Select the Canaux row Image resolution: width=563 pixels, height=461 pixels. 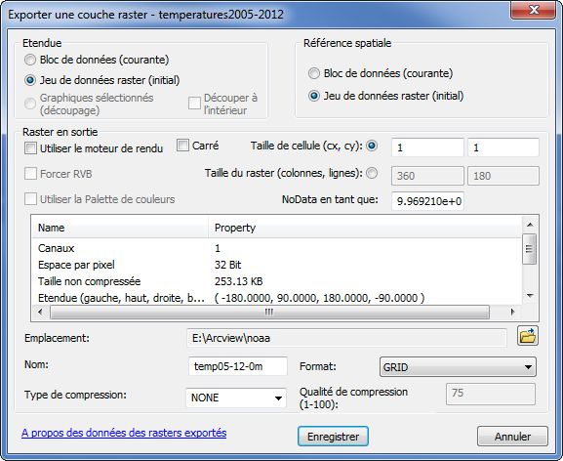click(277, 248)
